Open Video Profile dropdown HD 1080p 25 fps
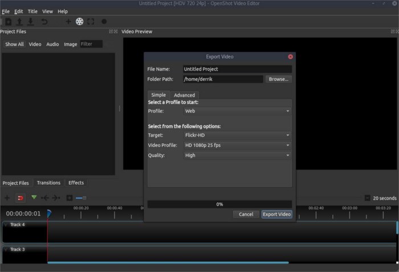 238,145
